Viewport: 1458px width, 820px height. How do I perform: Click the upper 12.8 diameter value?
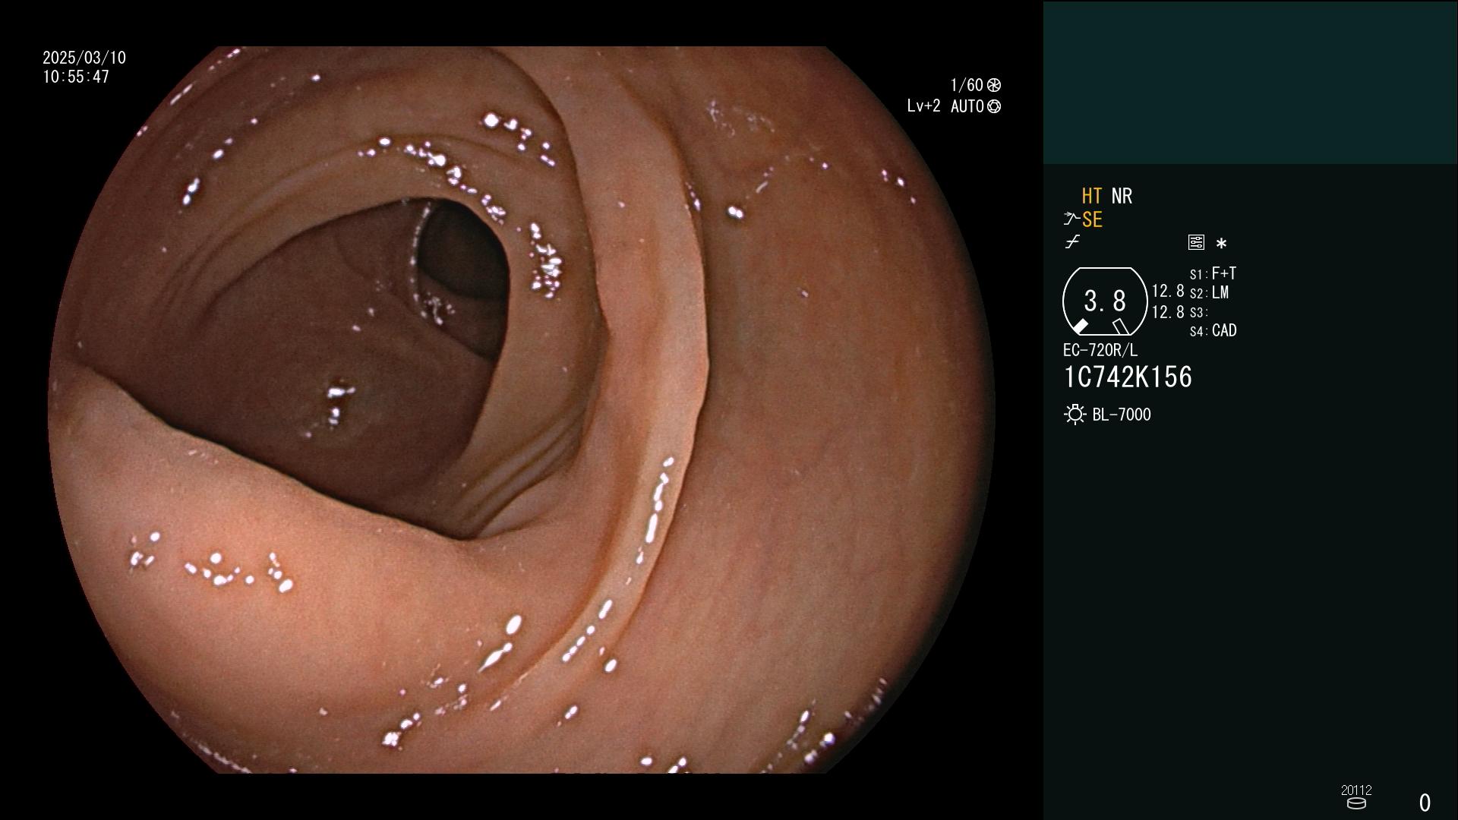1168,291
